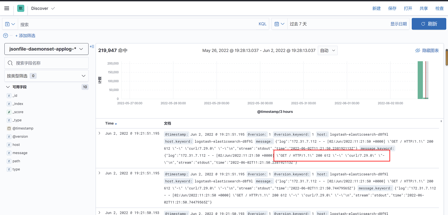Open the saved query disk menu
Screen dimensions: 448x215
point(10,24)
